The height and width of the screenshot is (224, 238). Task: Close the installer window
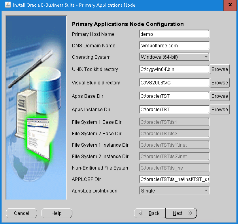229,5
